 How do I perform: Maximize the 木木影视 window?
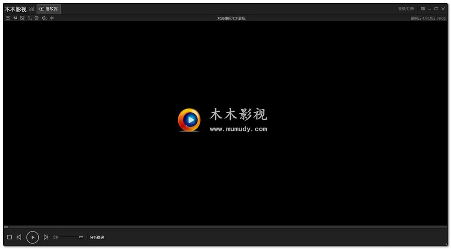point(436,9)
